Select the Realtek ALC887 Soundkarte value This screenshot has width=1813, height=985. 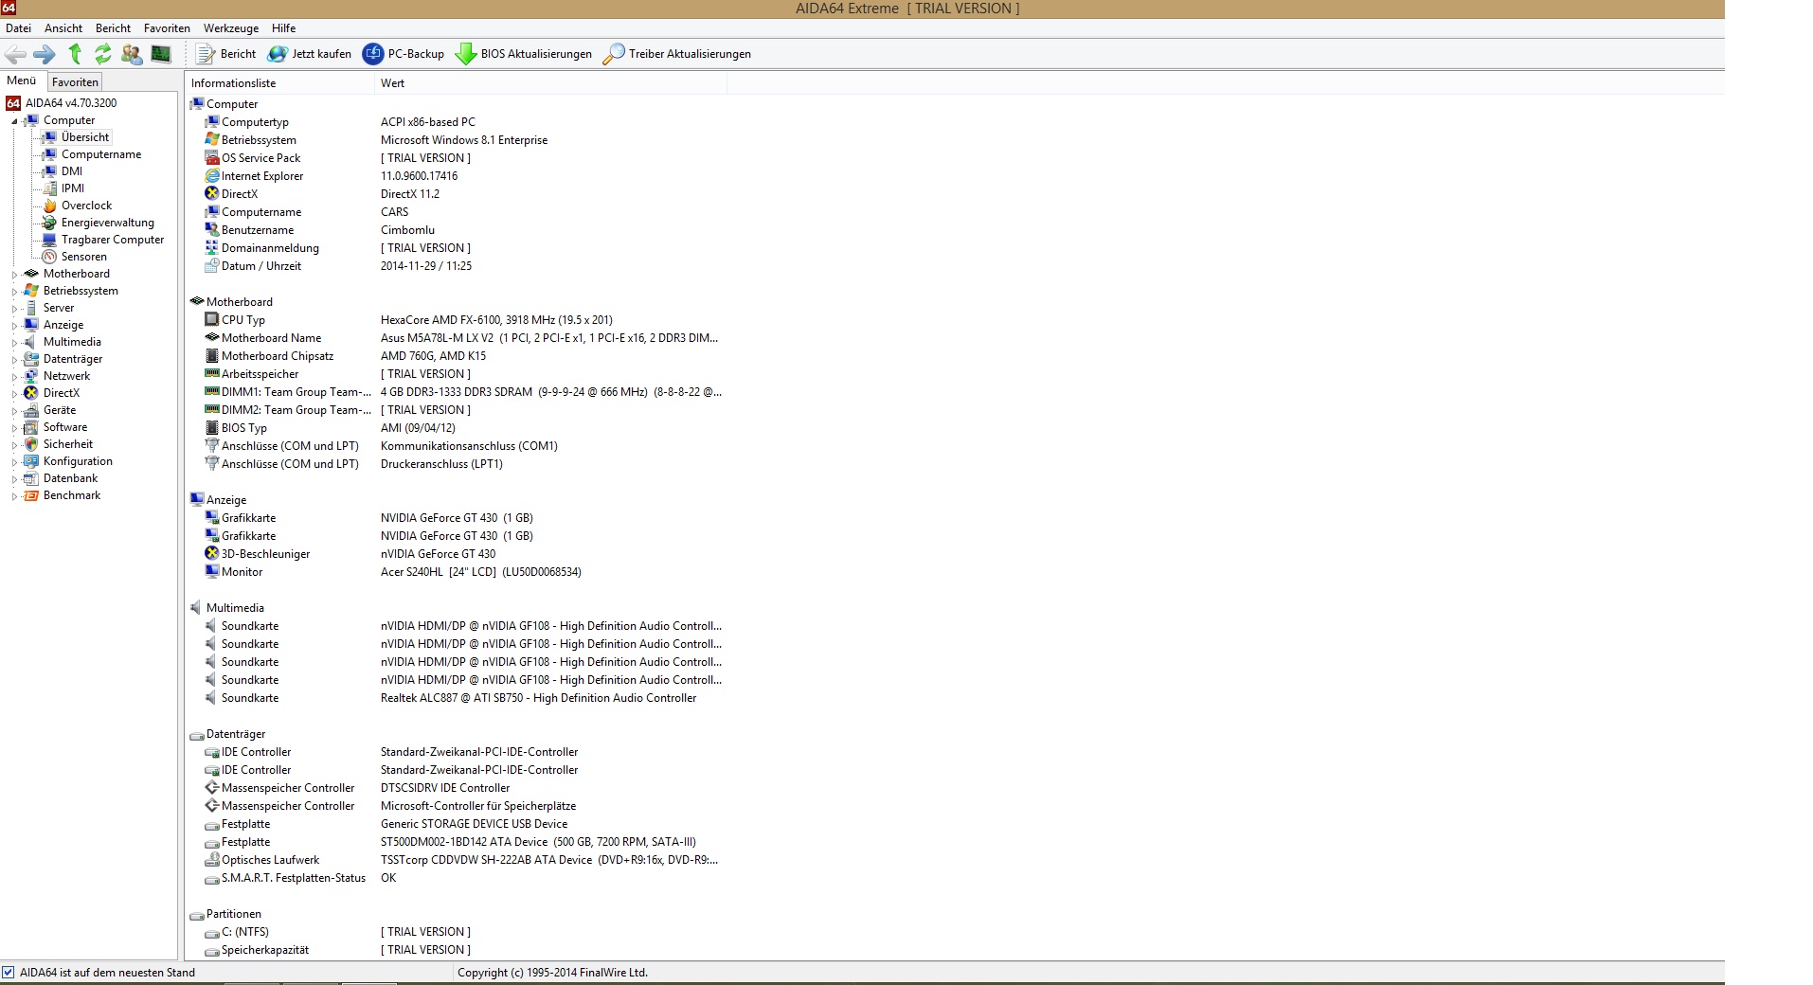click(538, 698)
